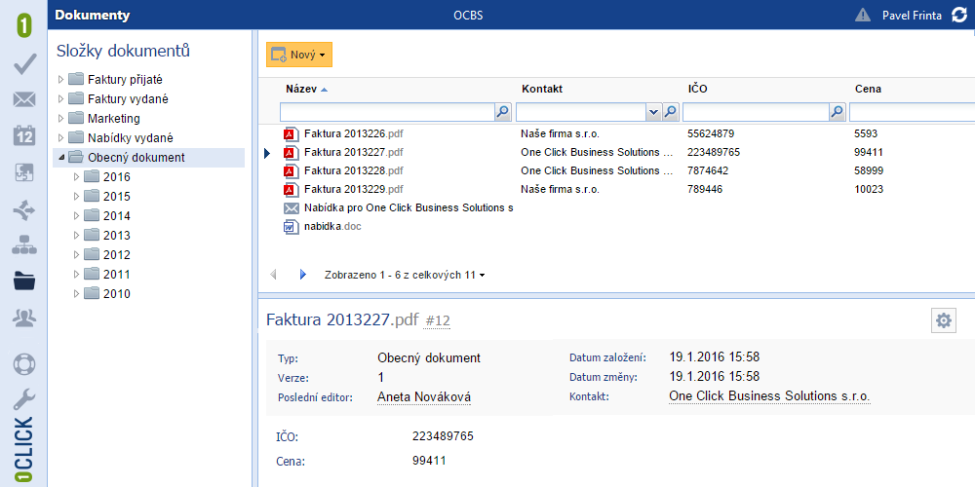The width and height of the screenshot is (975, 487).
Task: Open One Click Business Solutions s.r.o. contact link
Action: tap(770, 396)
